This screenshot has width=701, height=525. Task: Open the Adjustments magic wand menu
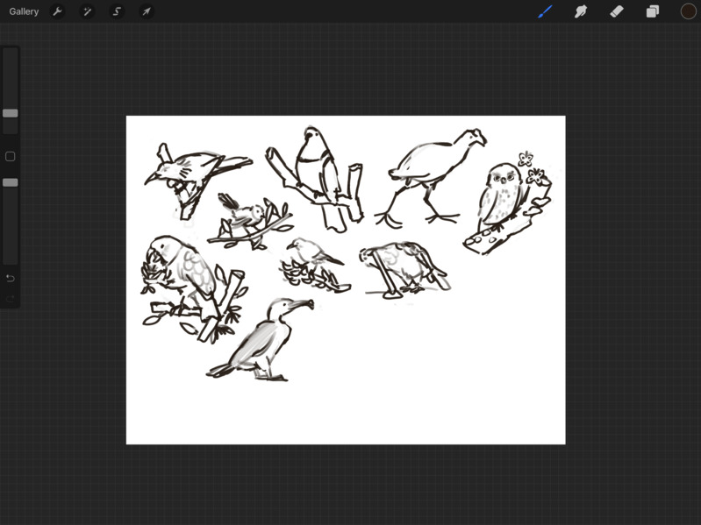(87, 11)
